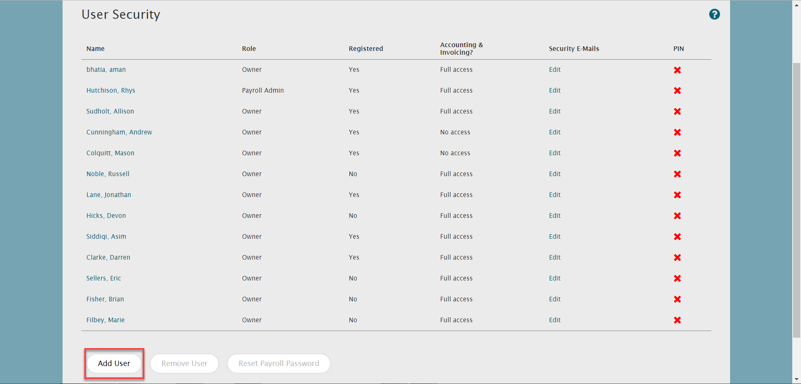Click the PIN red X for Siddiqi, Asim

[x=677, y=237]
